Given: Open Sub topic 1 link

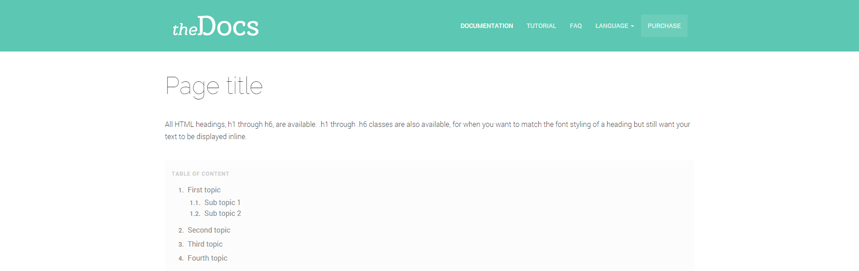Looking at the screenshot, I should 222,203.
